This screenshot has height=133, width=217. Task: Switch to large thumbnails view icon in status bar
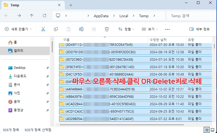tap(212, 130)
